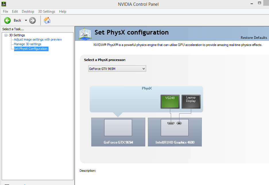Screen dimensions: 269x185
Task: Click the HDMI port connector icon
Action: point(171,123)
